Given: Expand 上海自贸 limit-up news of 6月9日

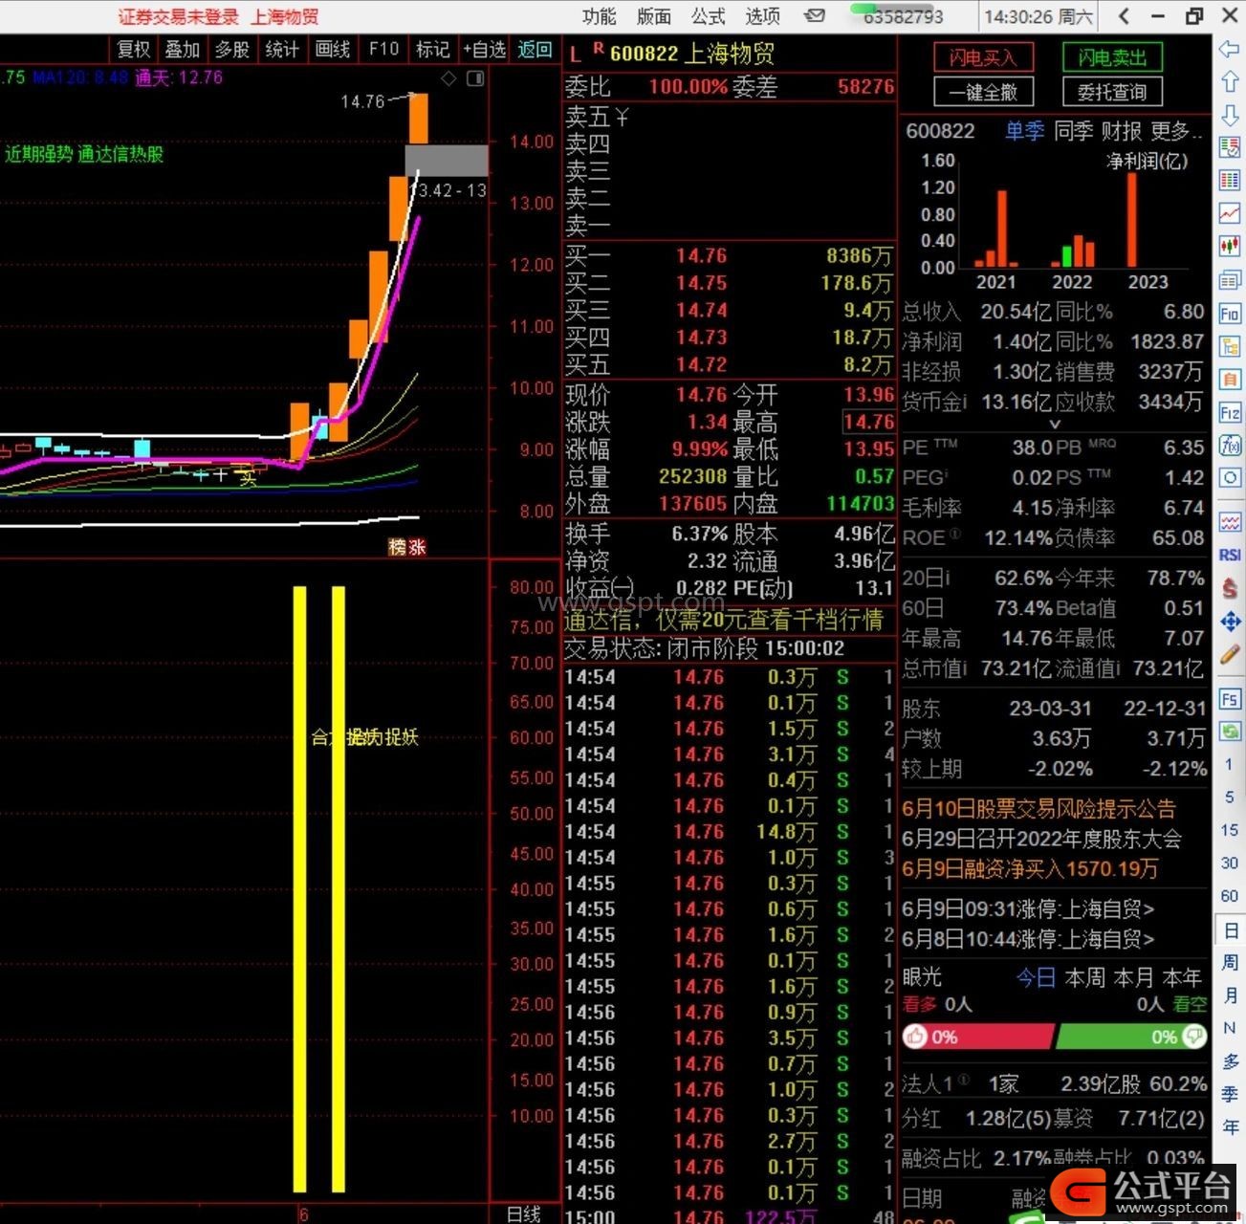Looking at the screenshot, I should pos(1028,908).
